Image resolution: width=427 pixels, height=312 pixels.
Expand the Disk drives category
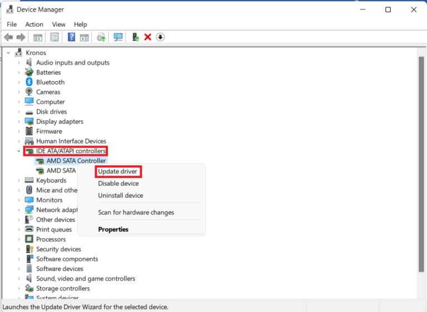pyautogui.click(x=19, y=112)
